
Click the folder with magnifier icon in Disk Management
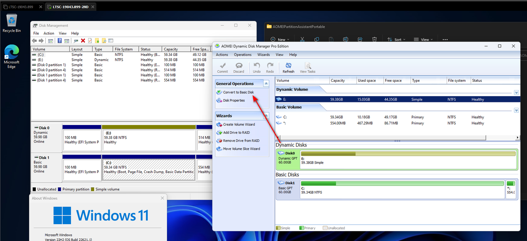104,41
